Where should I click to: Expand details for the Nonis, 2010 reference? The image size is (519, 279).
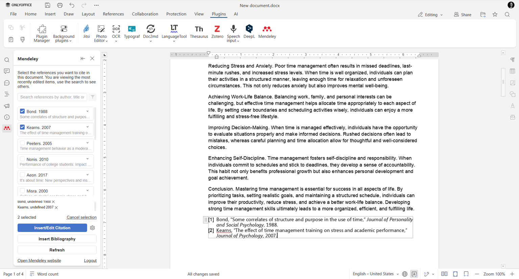[88, 159]
